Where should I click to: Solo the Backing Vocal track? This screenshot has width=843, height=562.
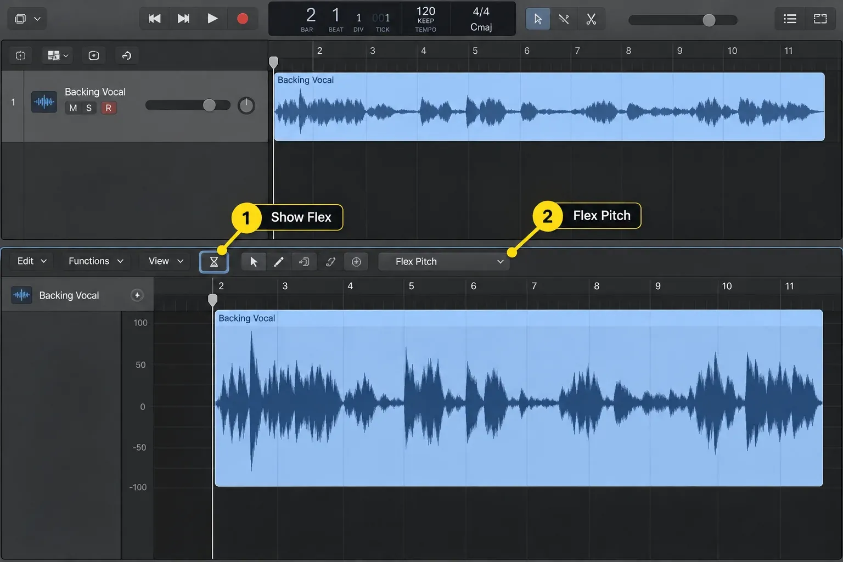click(x=89, y=108)
